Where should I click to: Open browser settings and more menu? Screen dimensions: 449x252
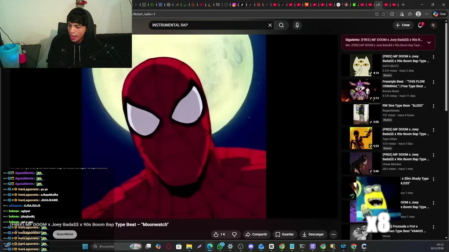427,14
